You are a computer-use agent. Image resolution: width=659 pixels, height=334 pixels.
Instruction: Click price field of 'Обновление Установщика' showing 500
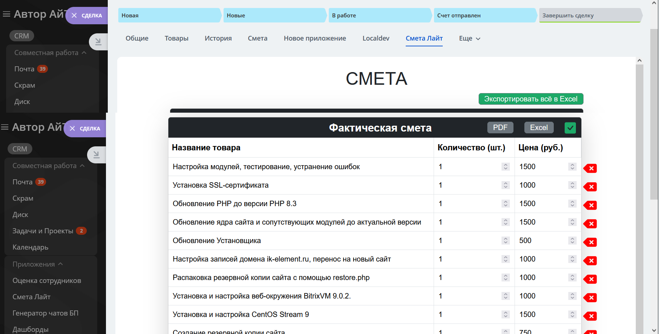548,241
